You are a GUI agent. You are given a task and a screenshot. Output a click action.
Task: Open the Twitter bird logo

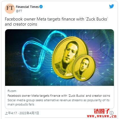[x=111, y=6]
